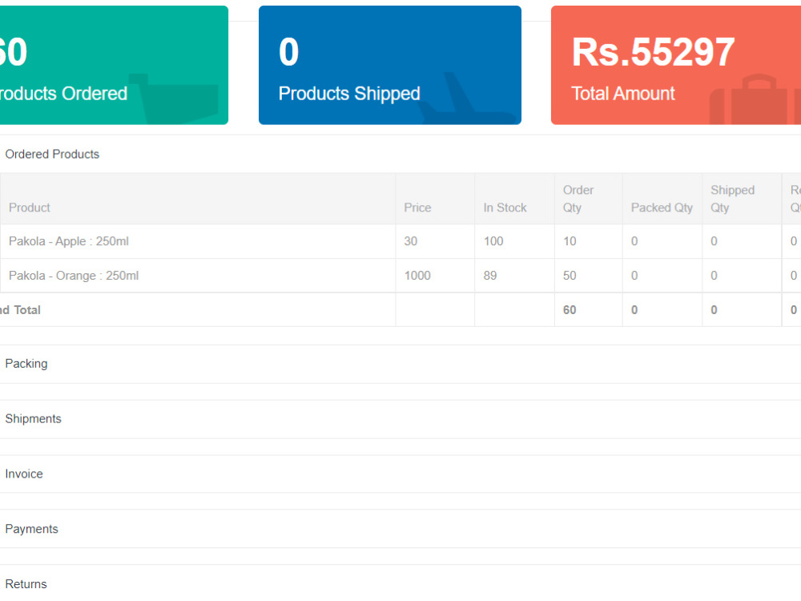
Task: Click the Product column header
Action: [x=29, y=208]
